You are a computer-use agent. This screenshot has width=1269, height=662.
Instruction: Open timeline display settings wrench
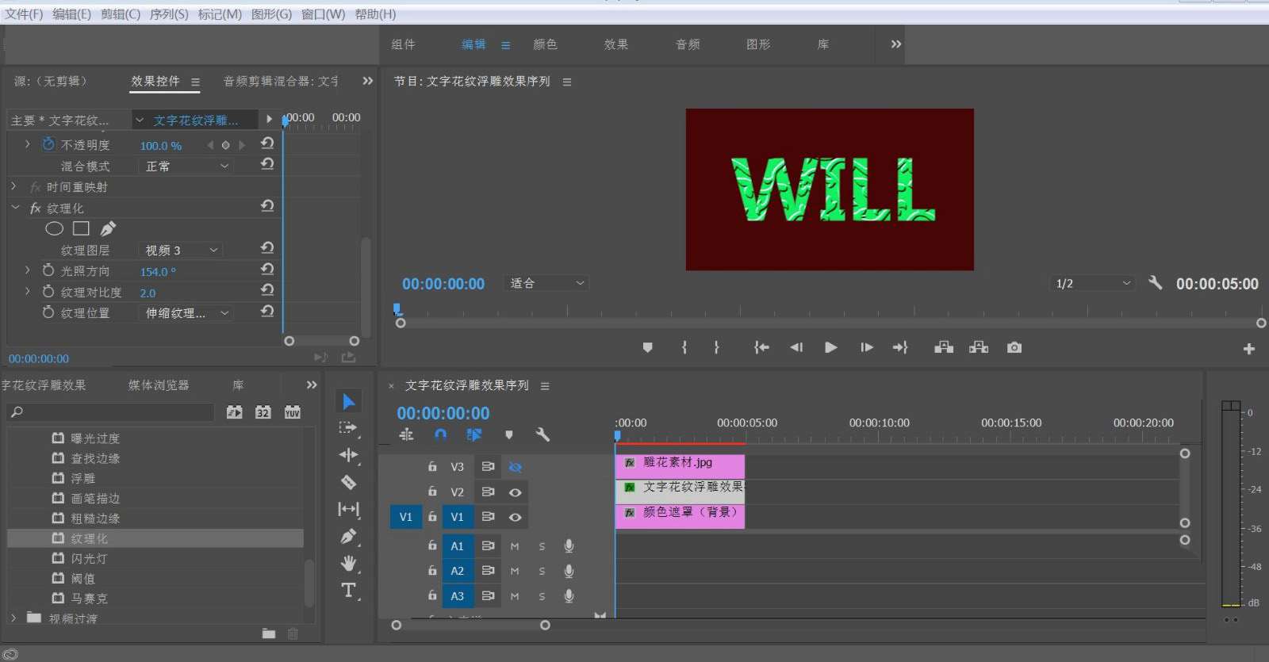coord(542,434)
